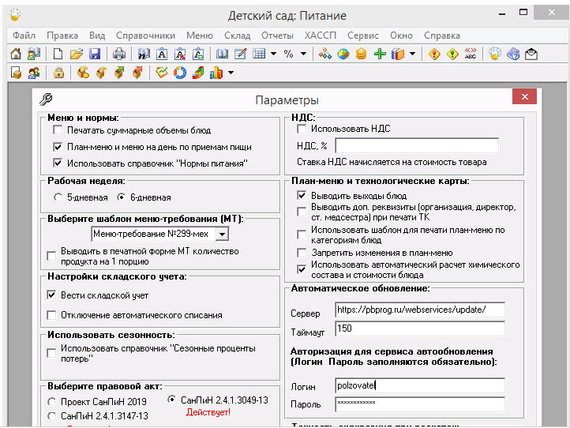Click the box with green arrow icon
The image size is (570, 428).
pos(119,73)
